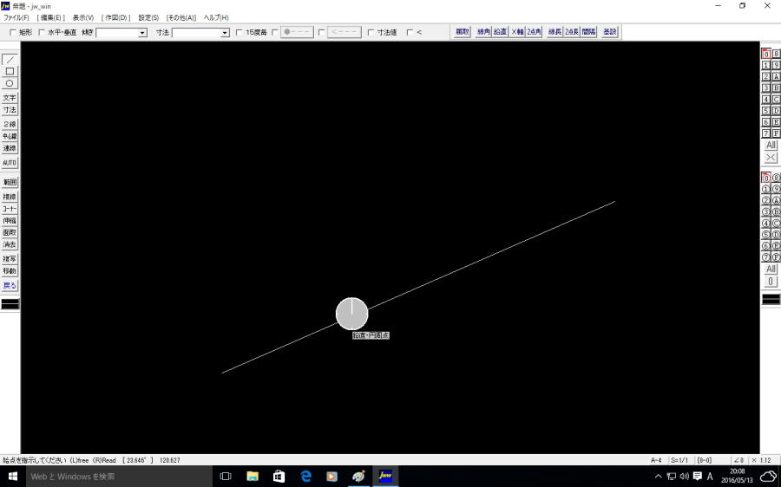This screenshot has height=487, width=781.
Task: Click All button under circled layer groups
Action: [x=771, y=269]
